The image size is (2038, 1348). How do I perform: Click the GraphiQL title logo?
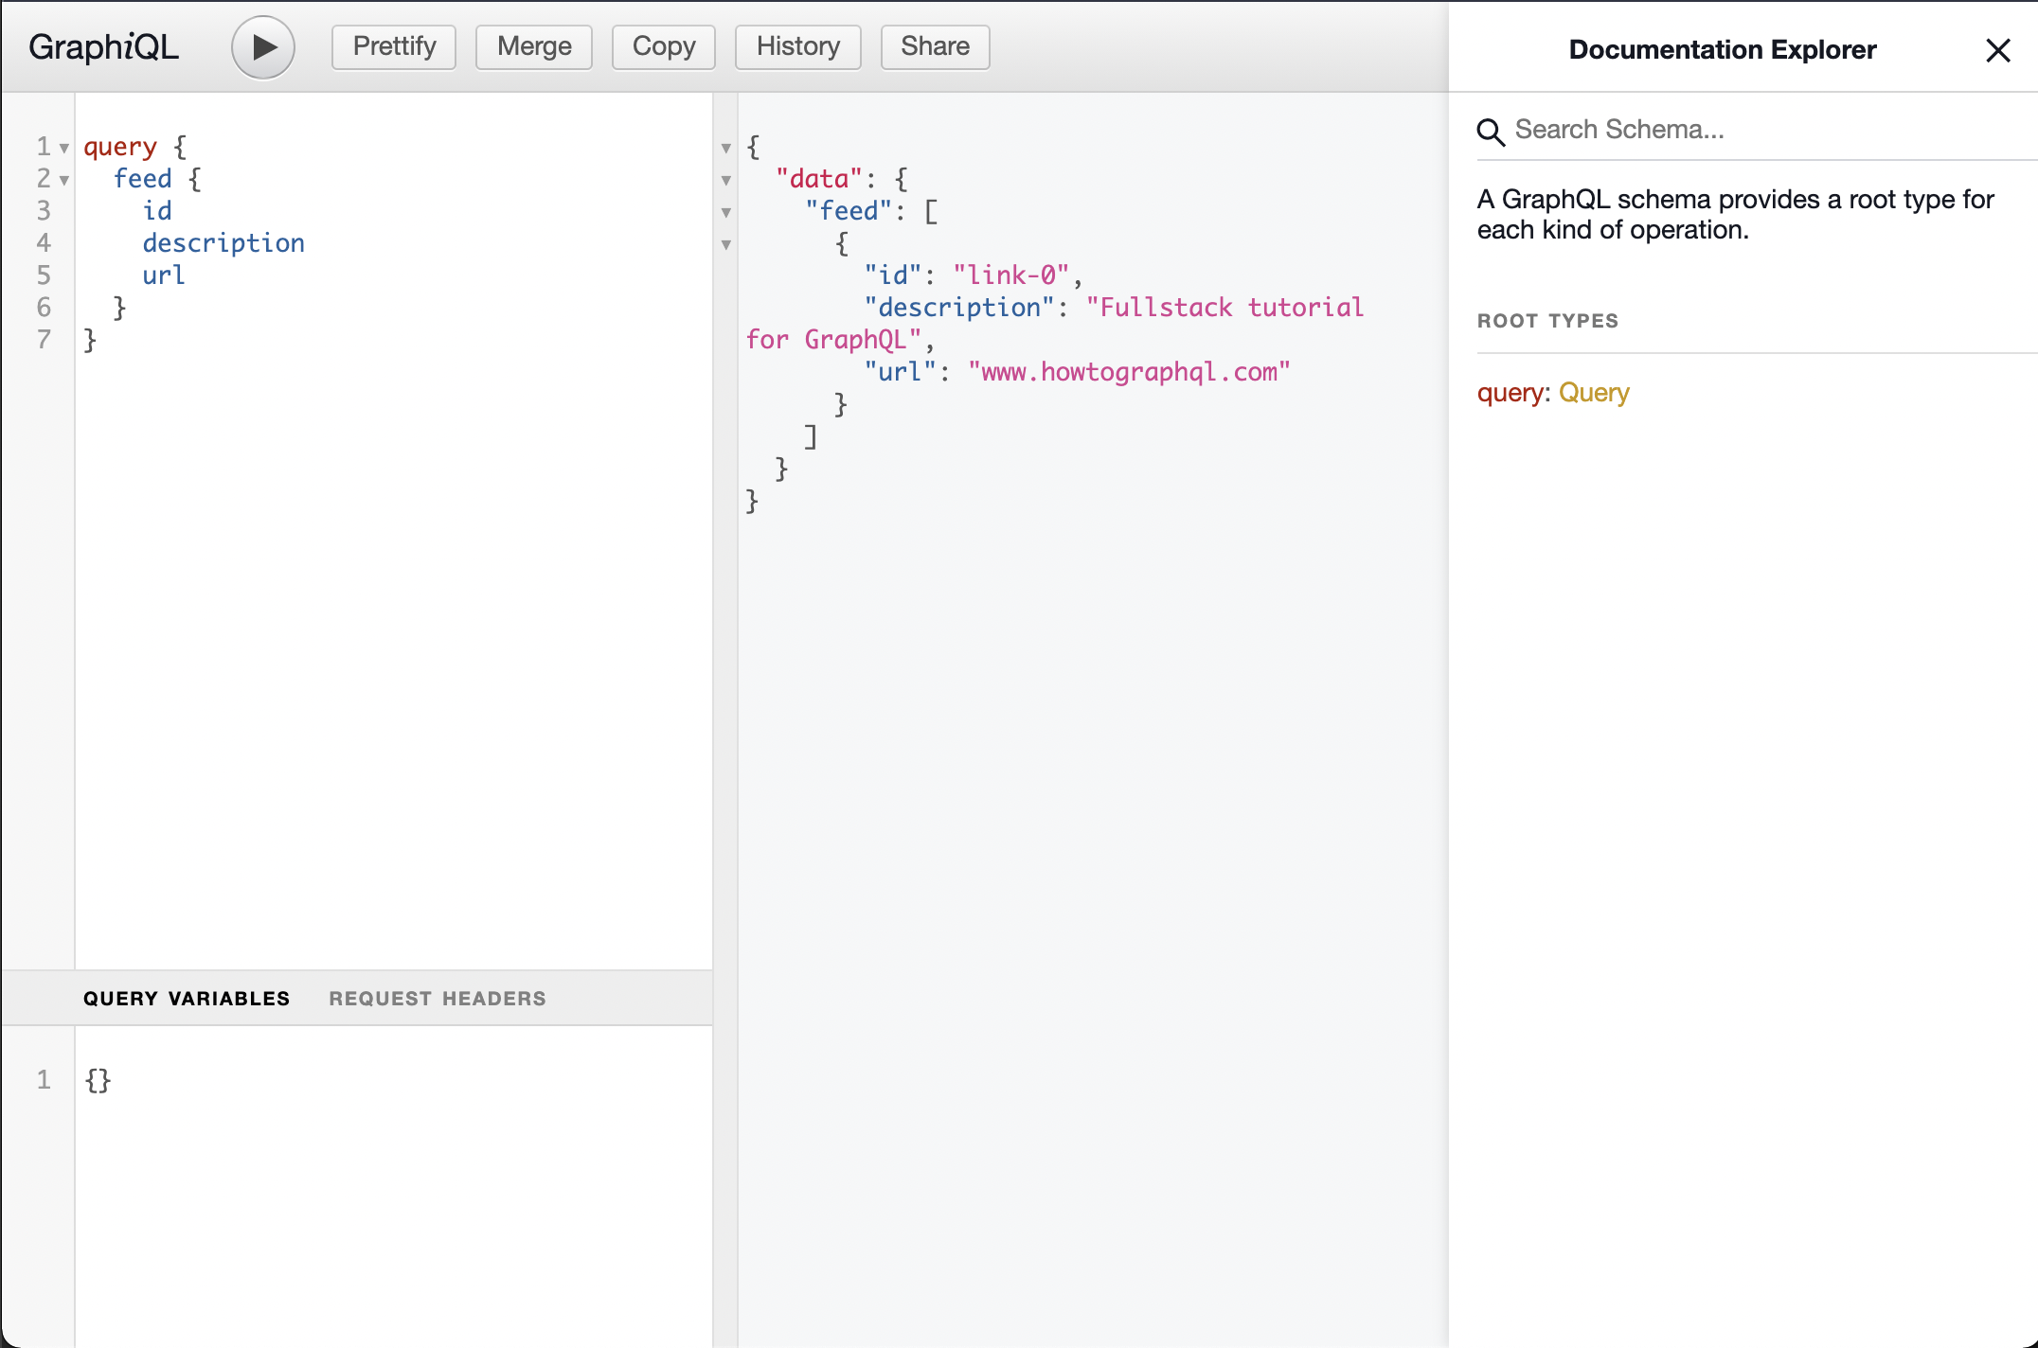(103, 46)
